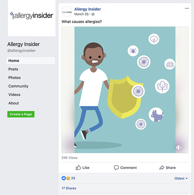
Task: View the 17 Shares list
Action: 69,188
